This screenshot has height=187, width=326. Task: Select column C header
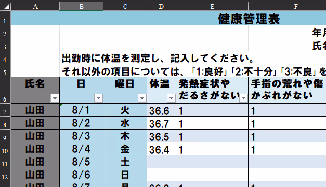[x=125, y=6]
